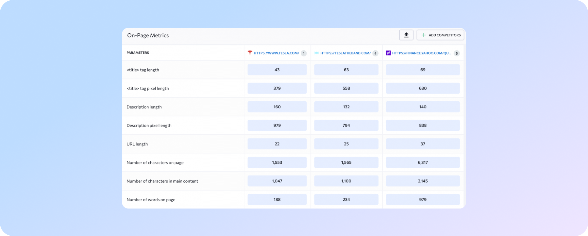Open the https://www.tesla.com/ link
The width and height of the screenshot is (588, 236).
[276, 53]
